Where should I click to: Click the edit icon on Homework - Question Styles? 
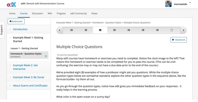(x=46, y=56)
